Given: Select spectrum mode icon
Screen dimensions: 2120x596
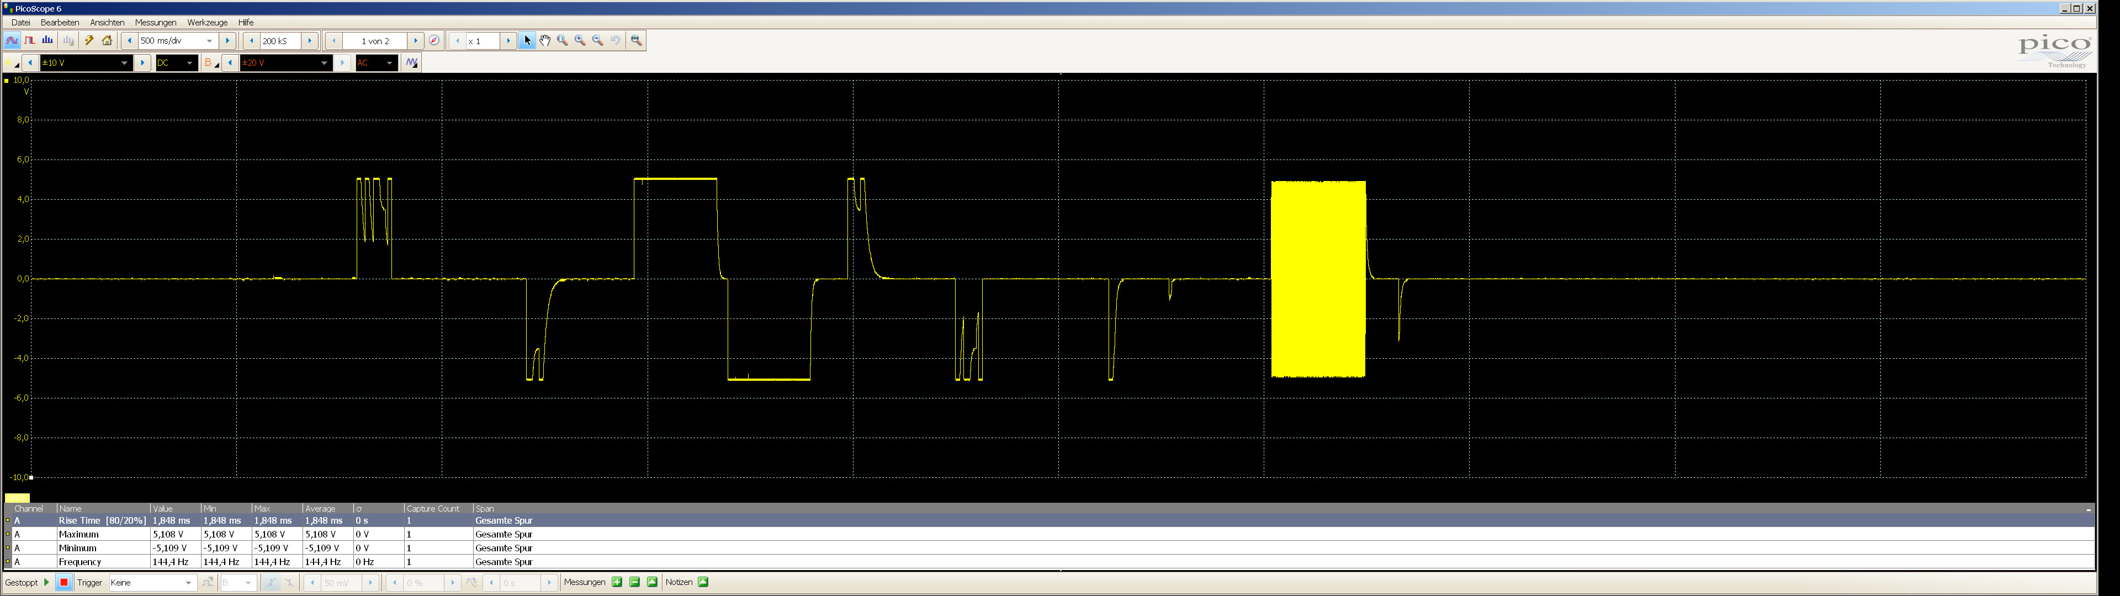Looking at the screenshot, I should (47, 40).
